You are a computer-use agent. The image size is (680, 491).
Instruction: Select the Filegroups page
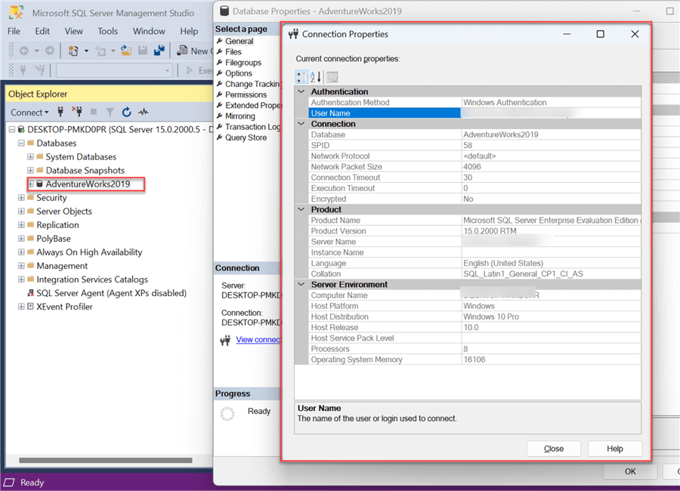[243, 63]
